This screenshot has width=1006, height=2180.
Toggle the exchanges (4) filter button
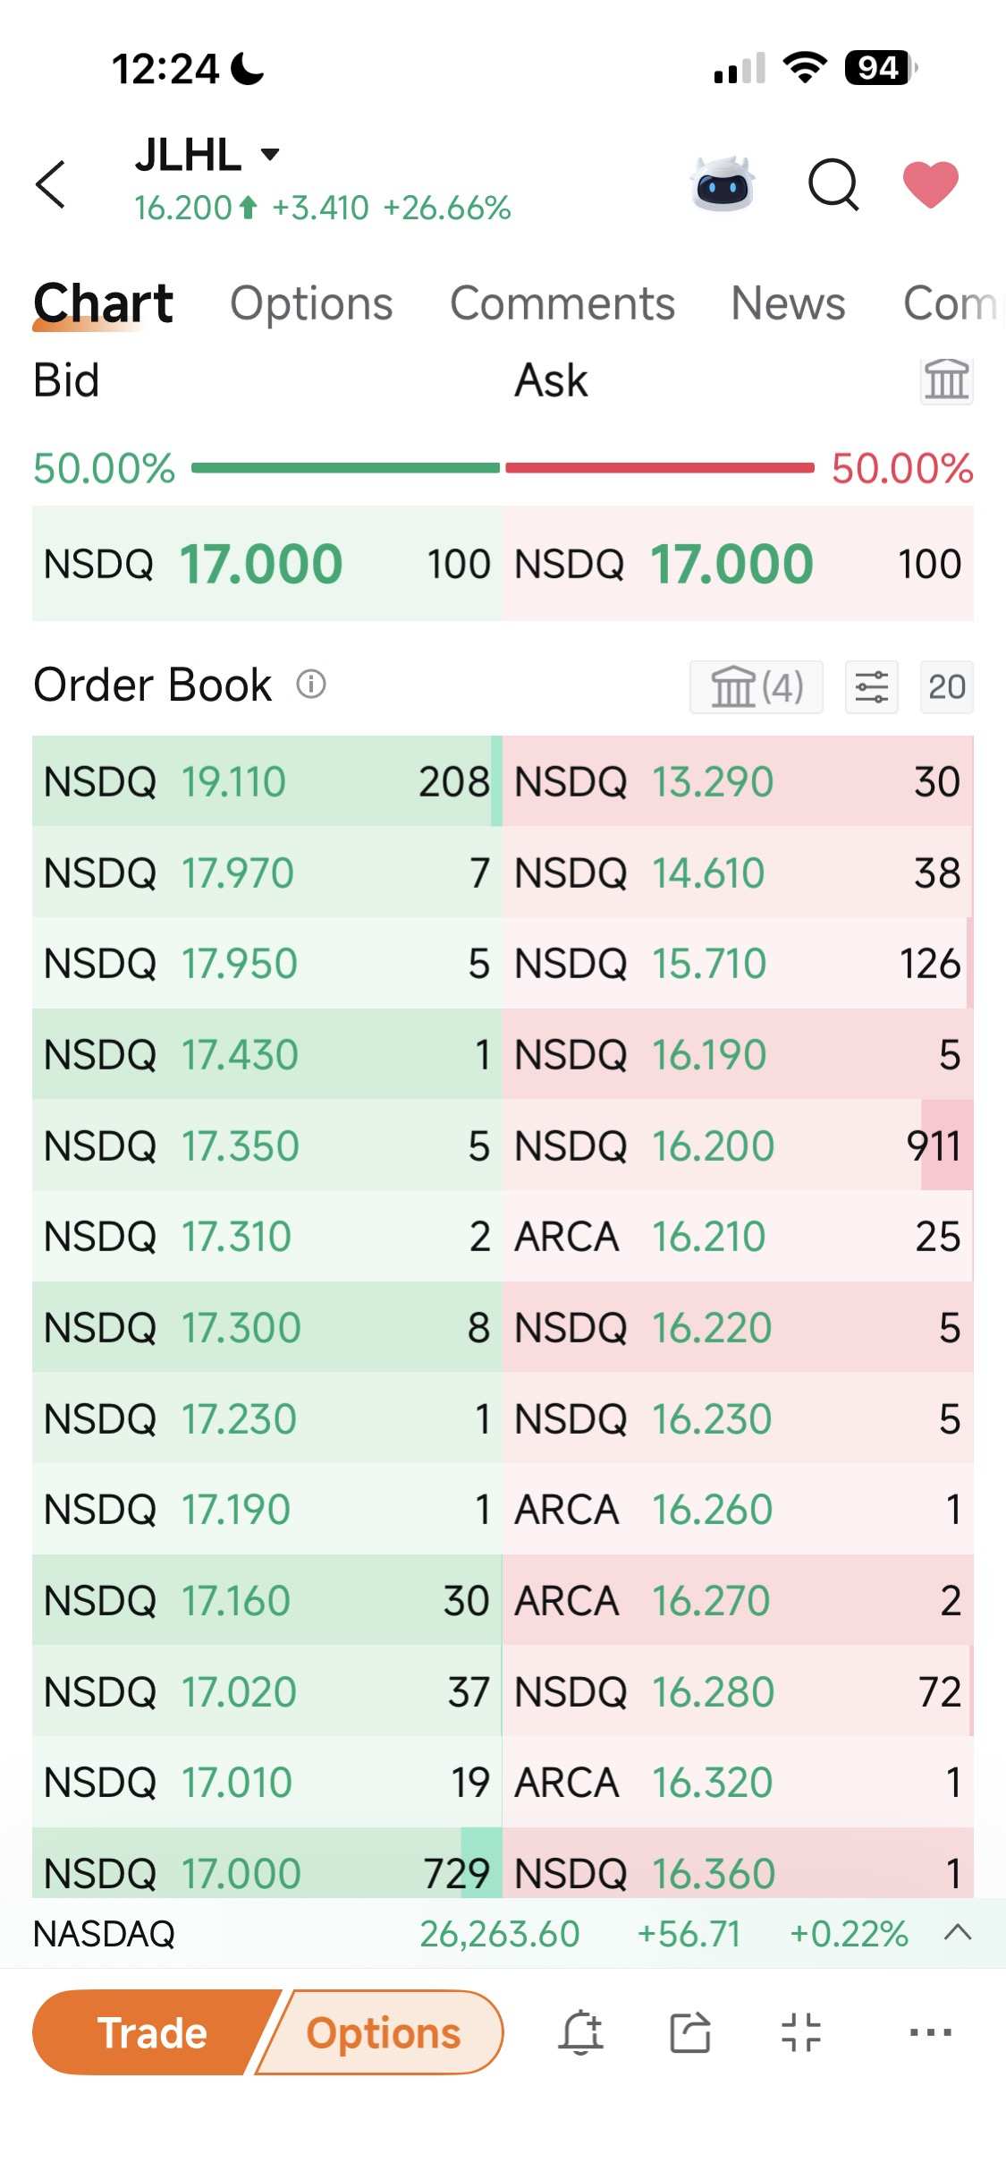point(757,687)
